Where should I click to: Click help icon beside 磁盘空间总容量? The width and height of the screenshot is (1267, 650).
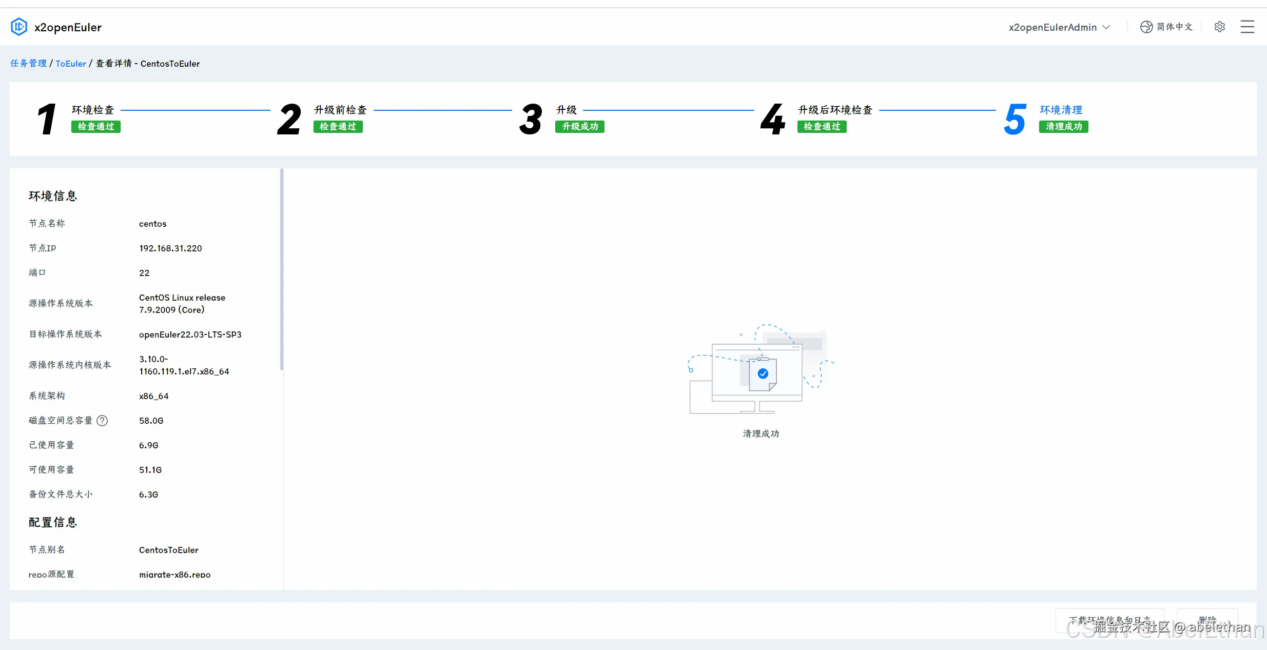point(102,421)
